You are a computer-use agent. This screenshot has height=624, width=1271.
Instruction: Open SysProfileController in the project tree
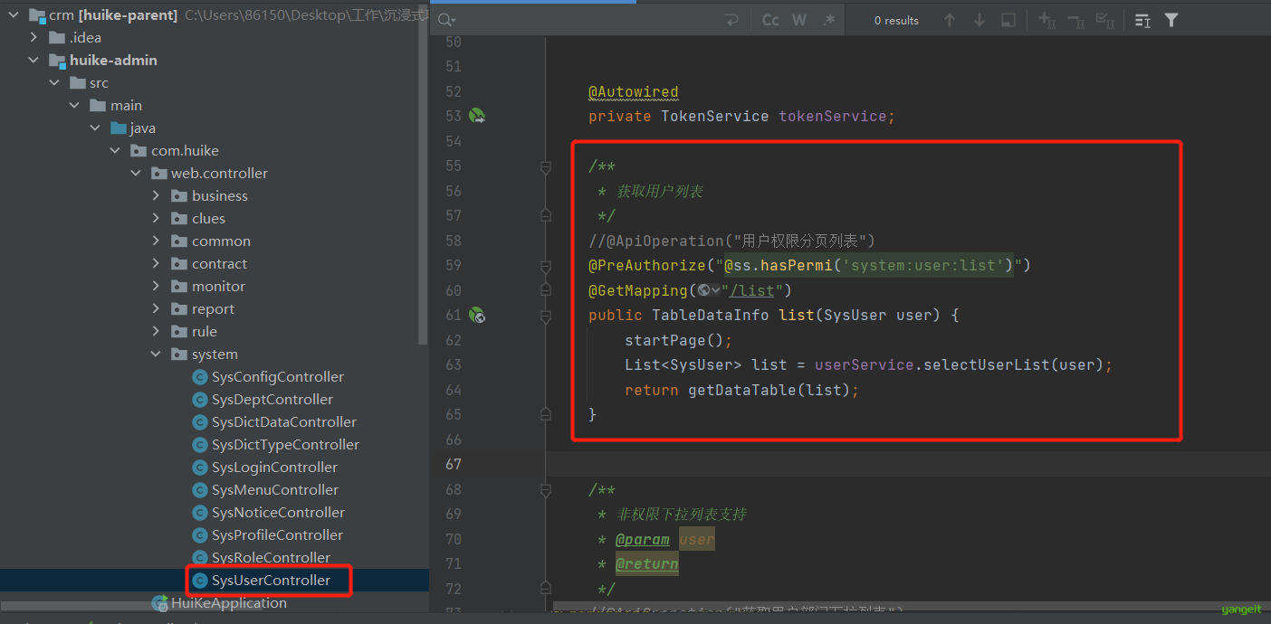[277, 535]
